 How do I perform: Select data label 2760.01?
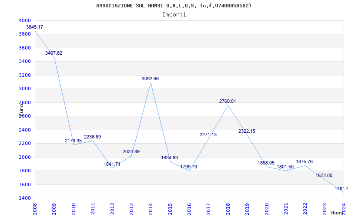point(228,102)
